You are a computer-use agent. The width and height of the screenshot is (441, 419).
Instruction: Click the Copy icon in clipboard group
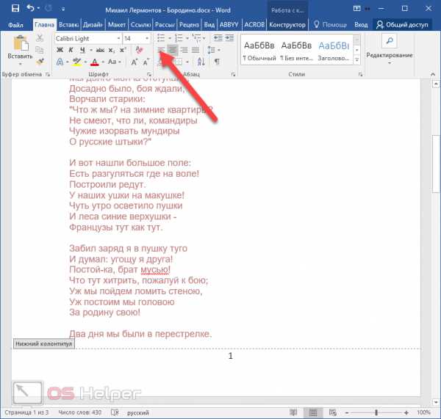(40, 50)
